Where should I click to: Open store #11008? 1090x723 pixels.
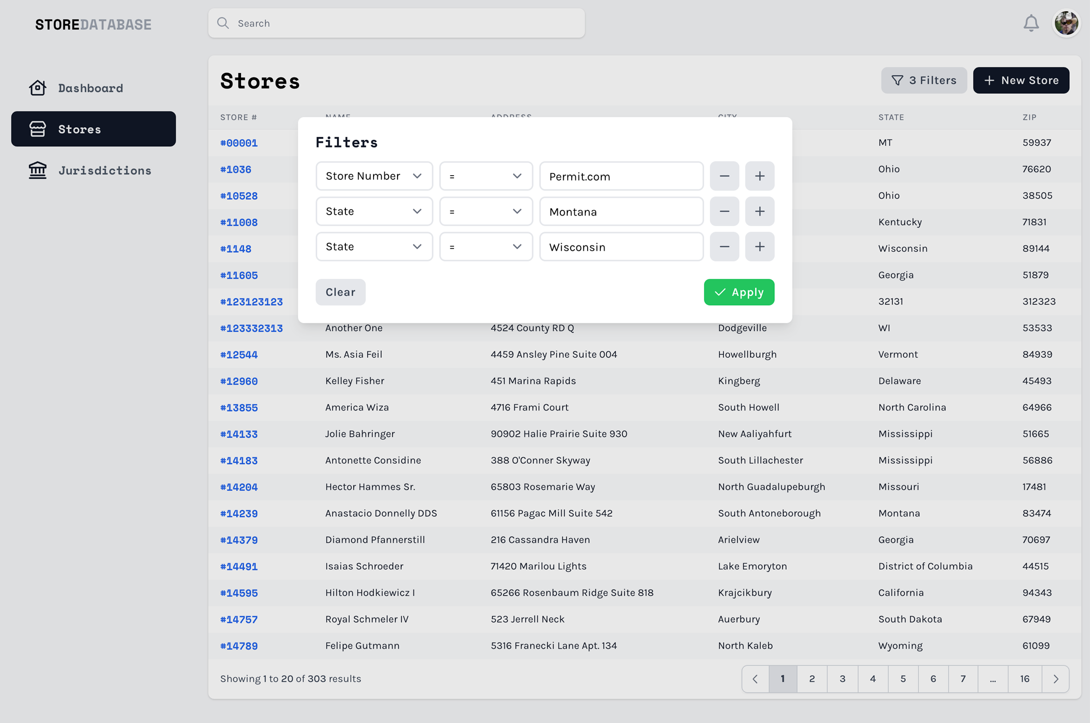pos(239,223)
